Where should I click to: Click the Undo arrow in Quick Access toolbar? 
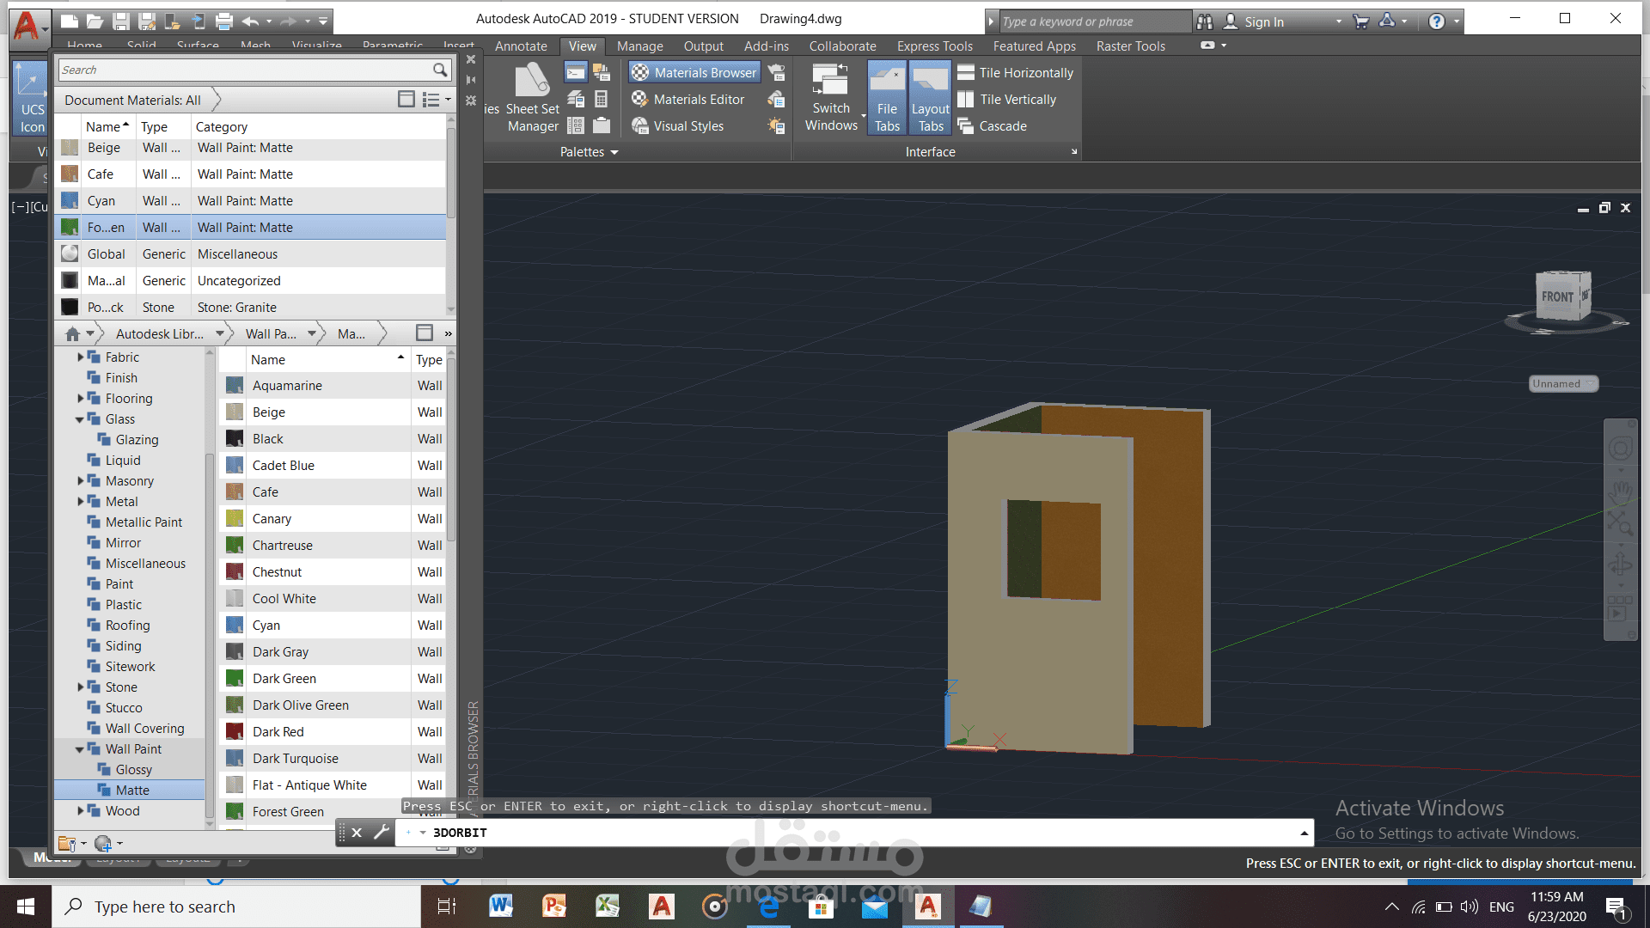pos(250,21)
